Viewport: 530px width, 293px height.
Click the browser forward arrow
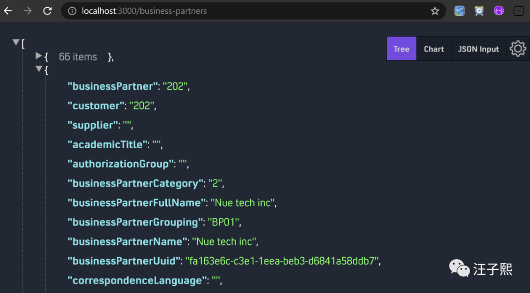27,11
